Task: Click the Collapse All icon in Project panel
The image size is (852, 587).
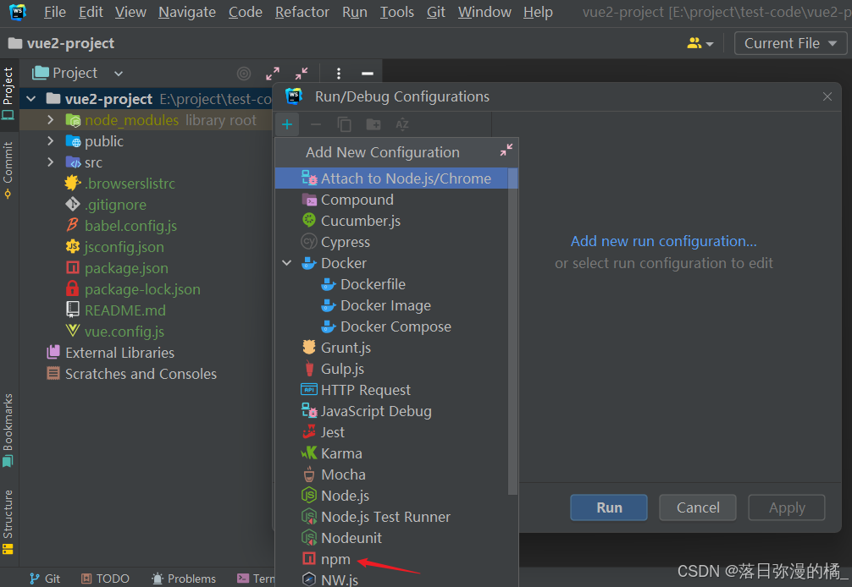Action: click(302, 74)
